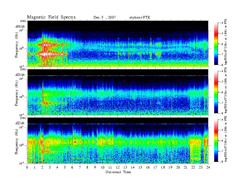
Task: Click the Frequency (Hz) label of dD/dt panel
Action: (x=17, y=93)
